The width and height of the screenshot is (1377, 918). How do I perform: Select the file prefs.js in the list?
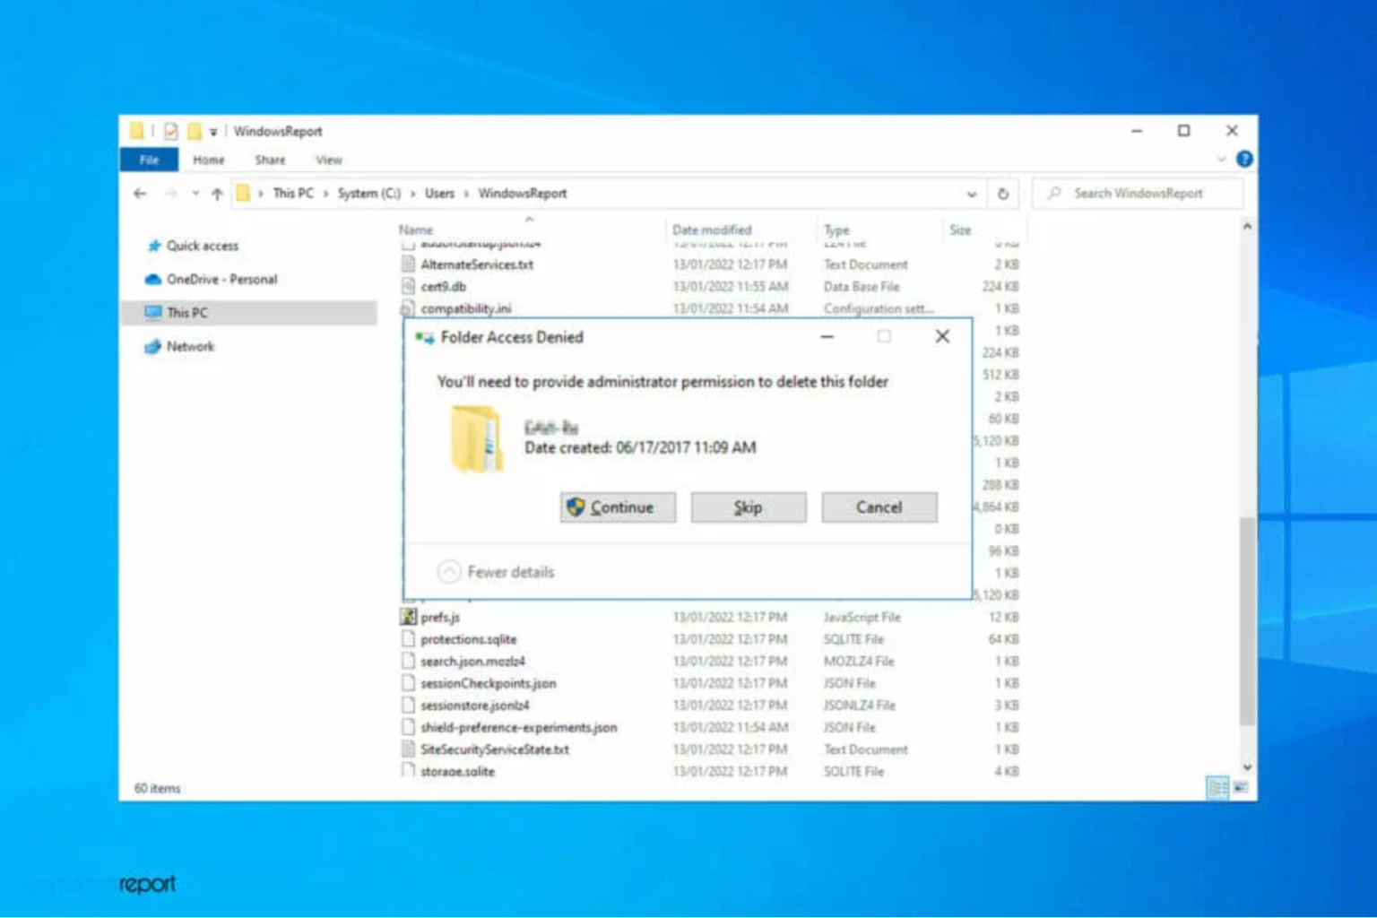(440, 617)
